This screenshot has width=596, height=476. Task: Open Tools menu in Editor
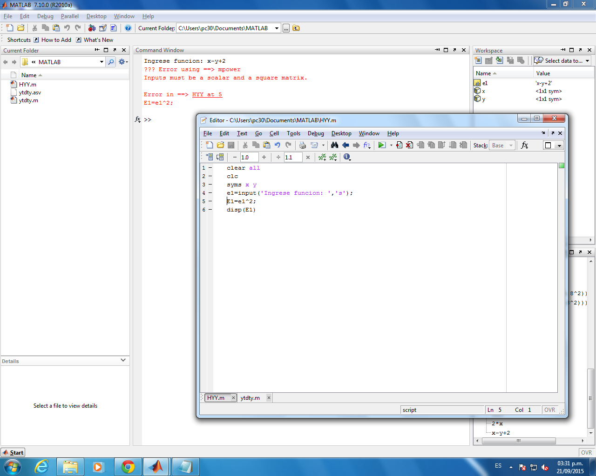click(293, 133)
